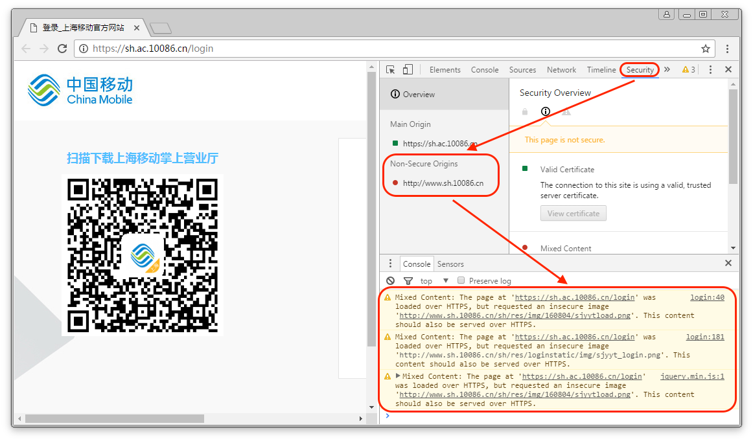Click the 'This page is not secure.' message

point(565,140)
